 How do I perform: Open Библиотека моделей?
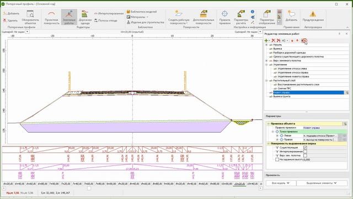point(141,12)
